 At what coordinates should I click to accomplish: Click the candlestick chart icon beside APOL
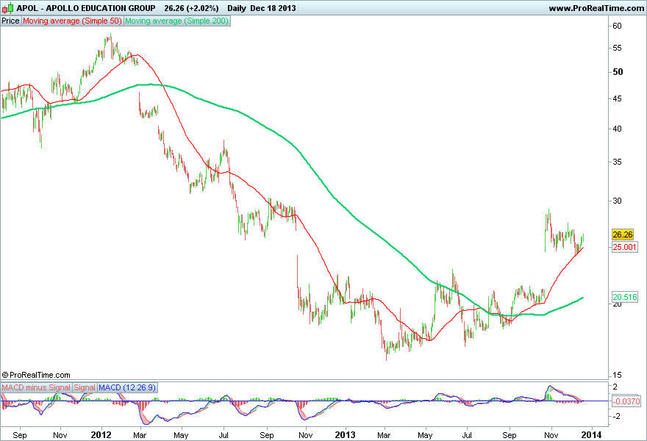pyautogui.click(x=8, y=8)
